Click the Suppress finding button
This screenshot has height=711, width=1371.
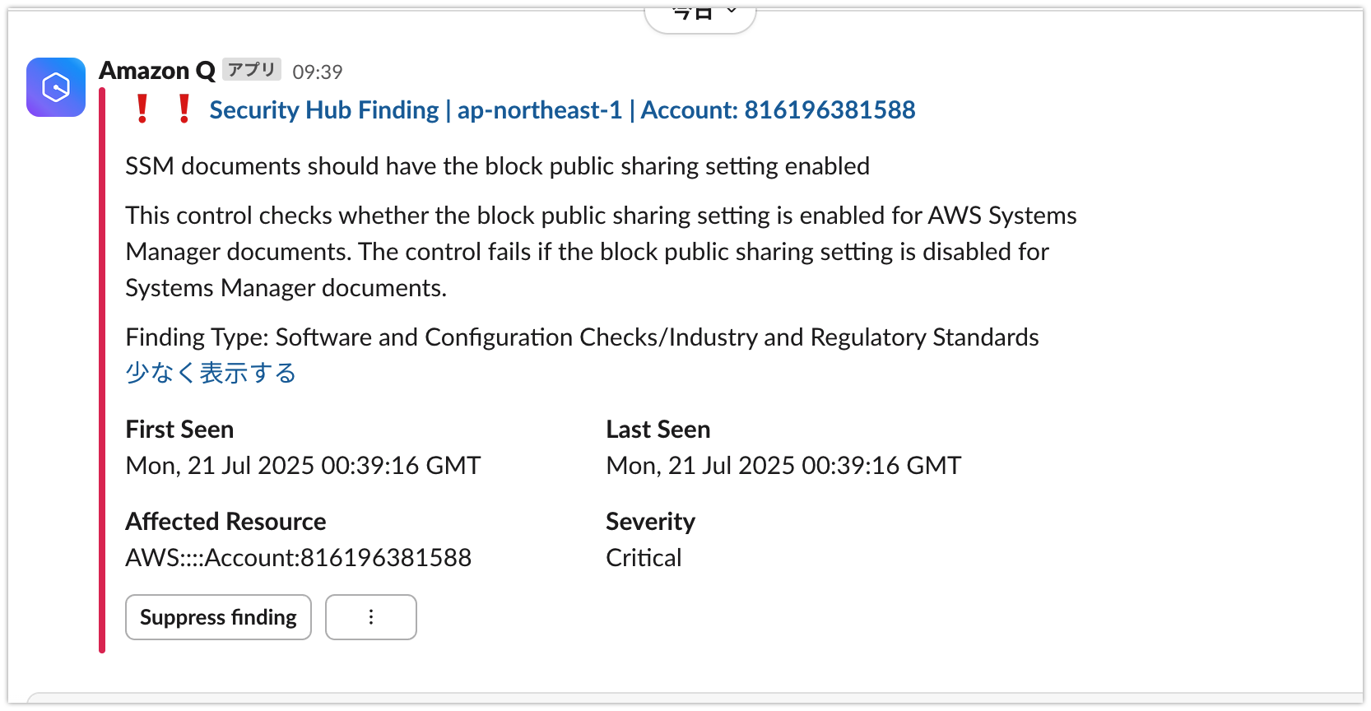218,617
